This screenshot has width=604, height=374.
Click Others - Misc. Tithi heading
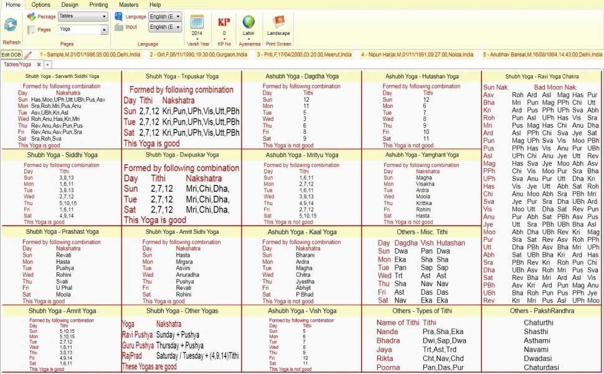point(422,232)
